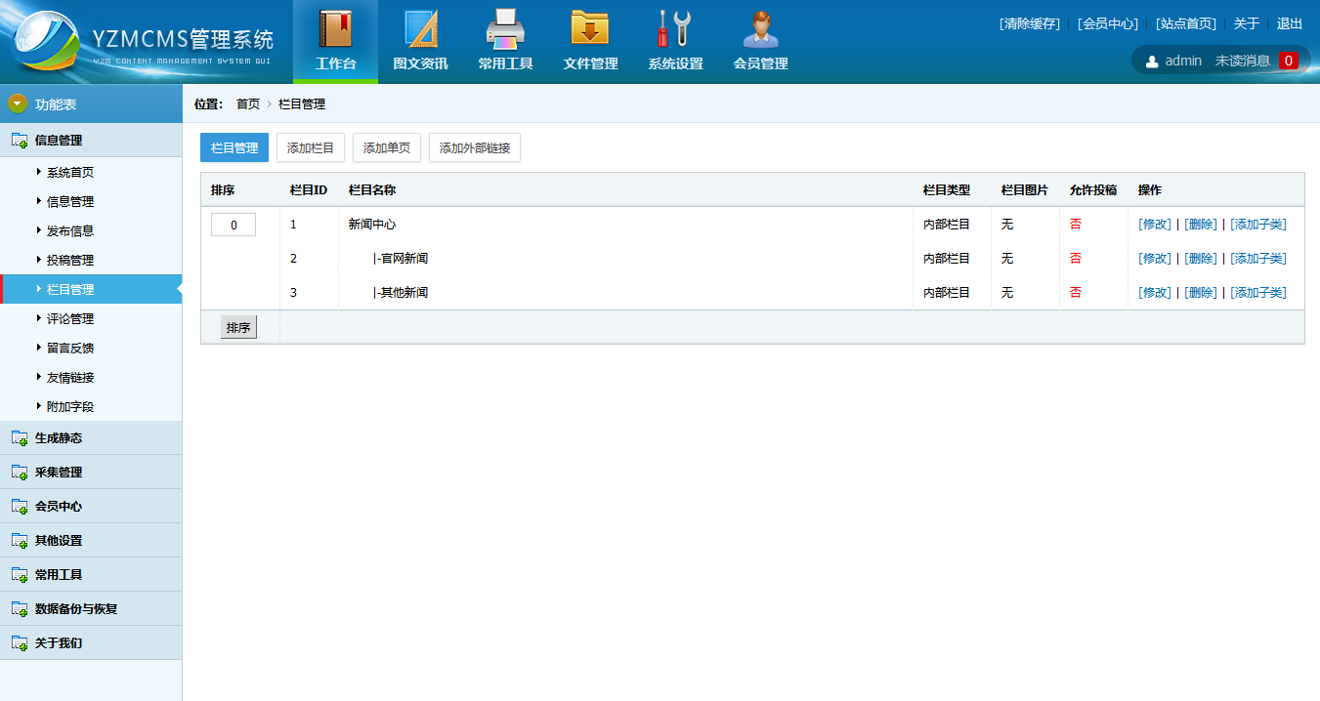The height and width of the screenshot is (701, 1320).
Task: Click the unread message count badge
Action: coord(1288,61)
